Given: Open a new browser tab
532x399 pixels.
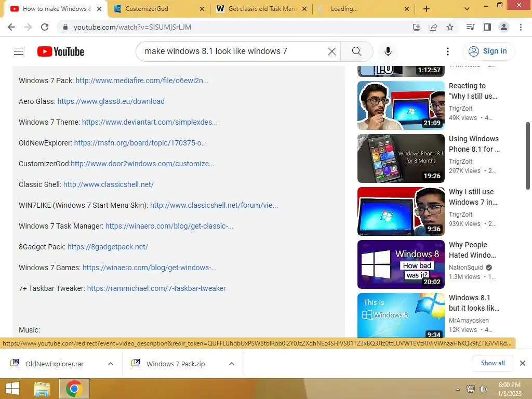Looking at the screenshot, I should (427, 9).
